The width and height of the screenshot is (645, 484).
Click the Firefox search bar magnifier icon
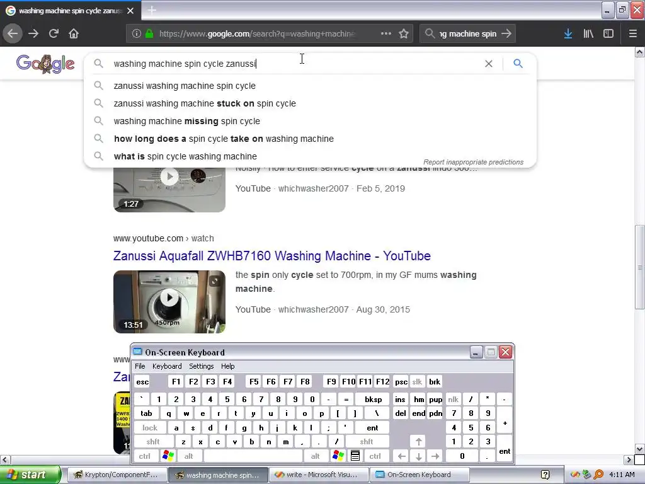430,33
